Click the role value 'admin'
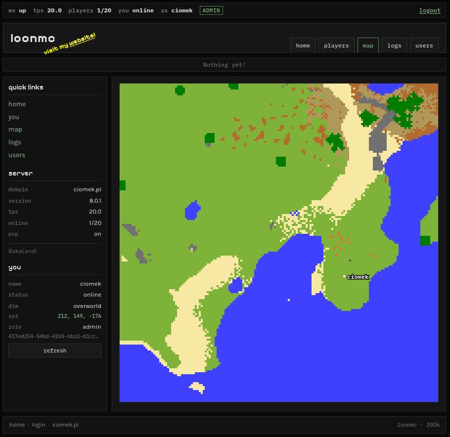Screen dimensions: 450x437 pyautogui.click(x=92, y=327)
